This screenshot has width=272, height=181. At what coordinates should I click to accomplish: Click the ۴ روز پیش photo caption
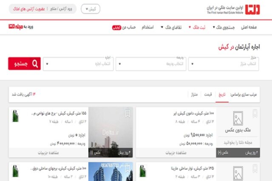click(x=124, y=153)
